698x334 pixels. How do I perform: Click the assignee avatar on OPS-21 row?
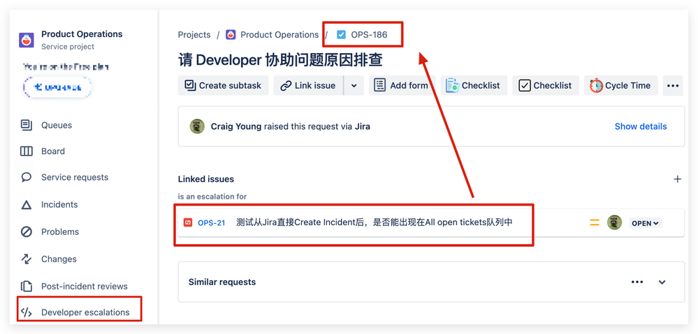coord(615,222)
